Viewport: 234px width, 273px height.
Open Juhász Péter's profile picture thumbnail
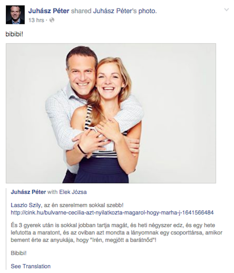pyautogui.click(x=15, y=15)
